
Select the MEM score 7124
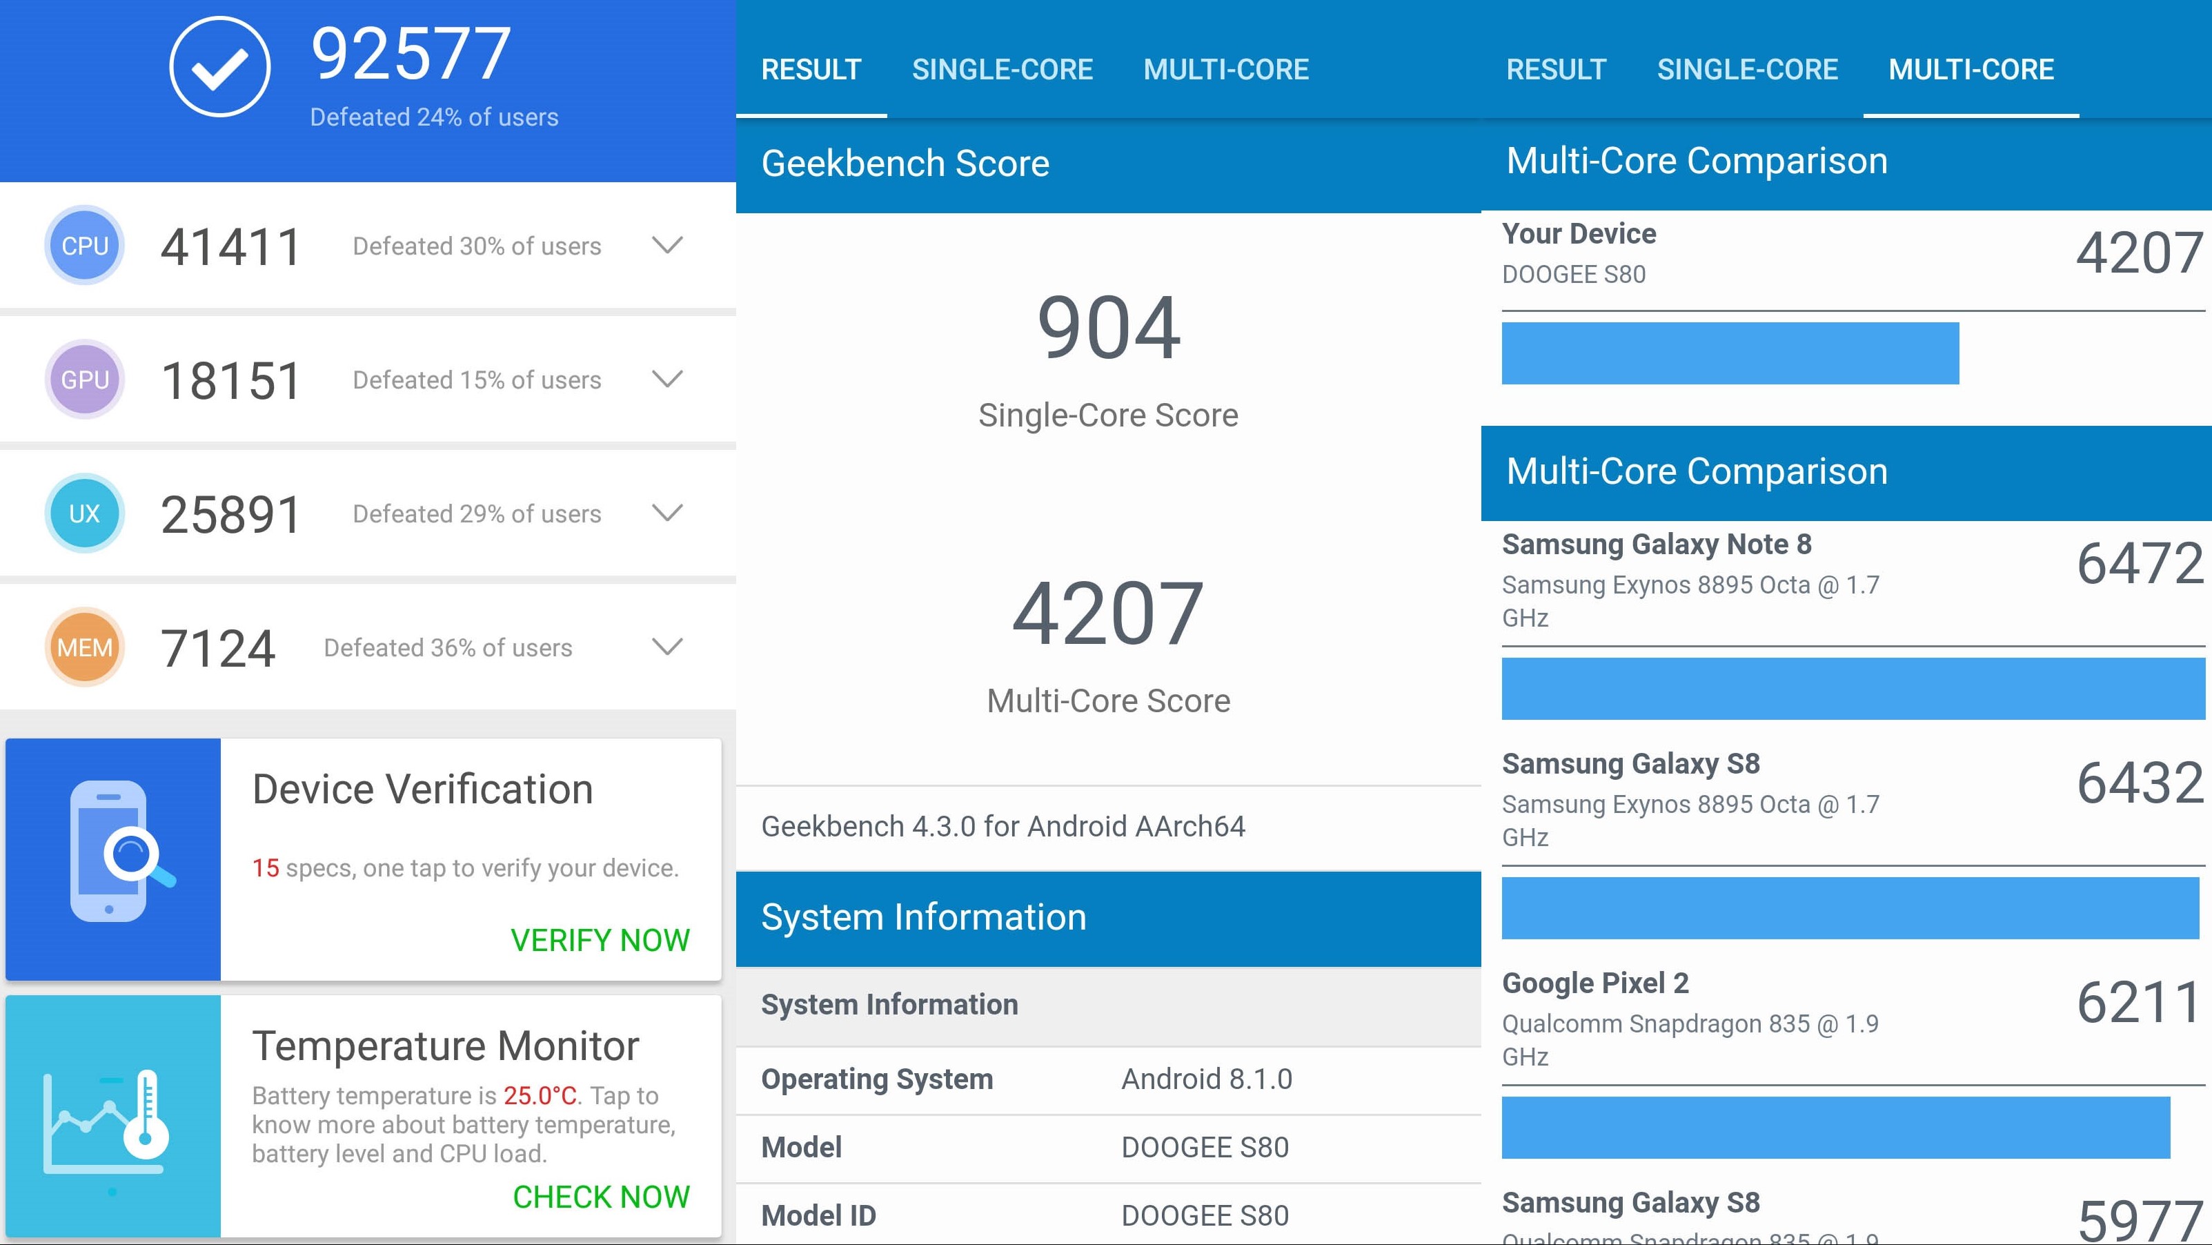(218, 649)
